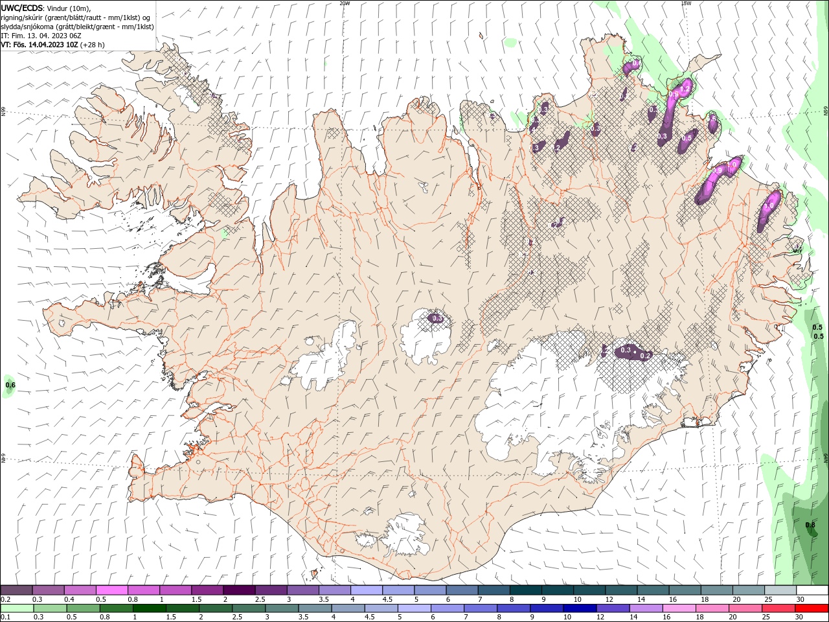Viewport: 829px width, 622px height.
Task: Pick the bright pink upper swatch labeled 0.5
Action: (111, 590)
